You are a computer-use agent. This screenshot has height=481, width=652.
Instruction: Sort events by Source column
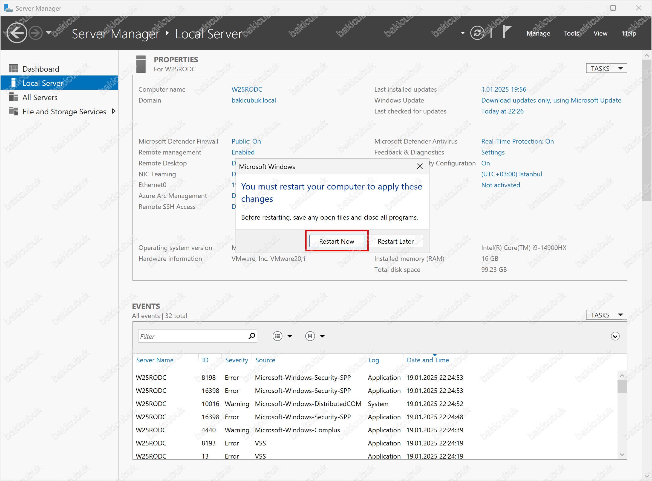click(x=265, y=360)
